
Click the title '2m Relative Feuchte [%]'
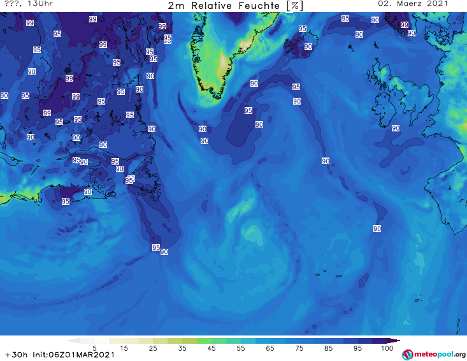(x=235, y=6)
